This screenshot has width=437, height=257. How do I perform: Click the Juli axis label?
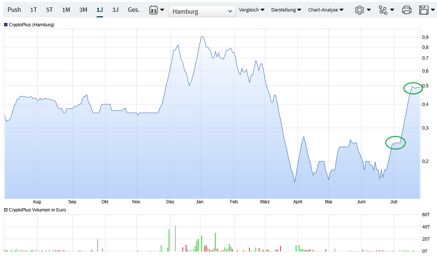click(x=394, y=202)
